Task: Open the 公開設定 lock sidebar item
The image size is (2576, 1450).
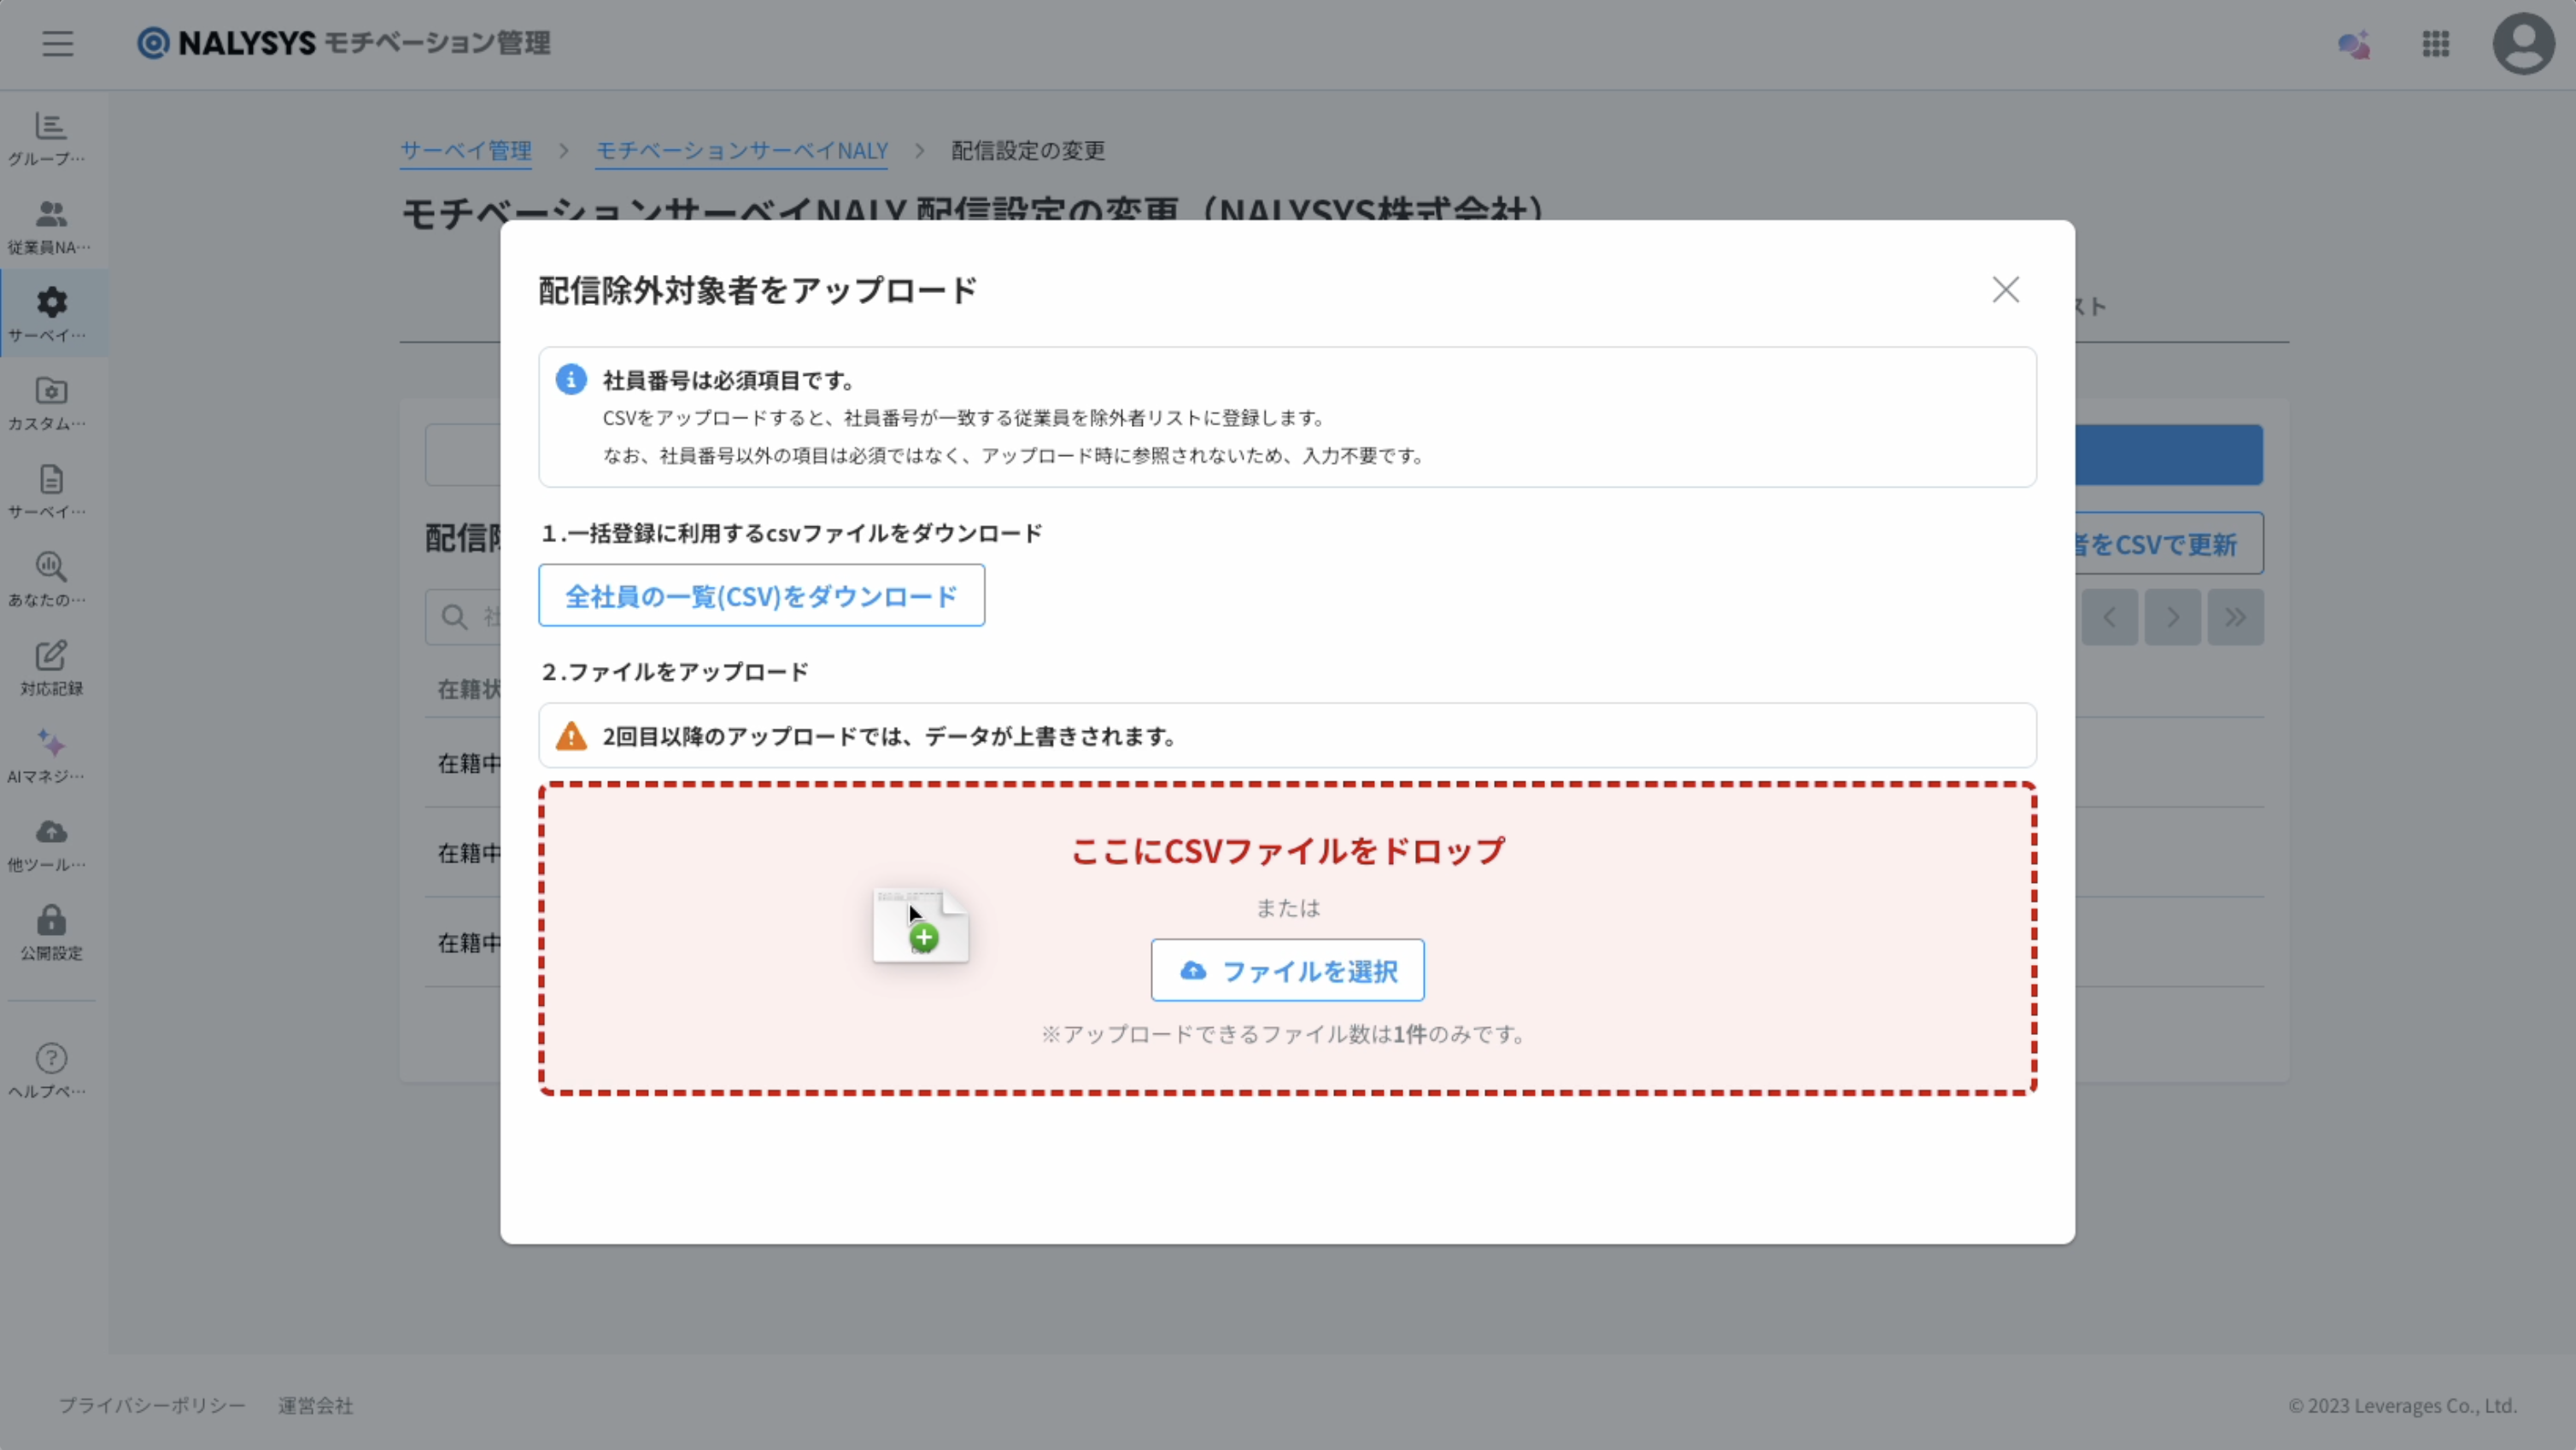Action: (x=51, y=932)
